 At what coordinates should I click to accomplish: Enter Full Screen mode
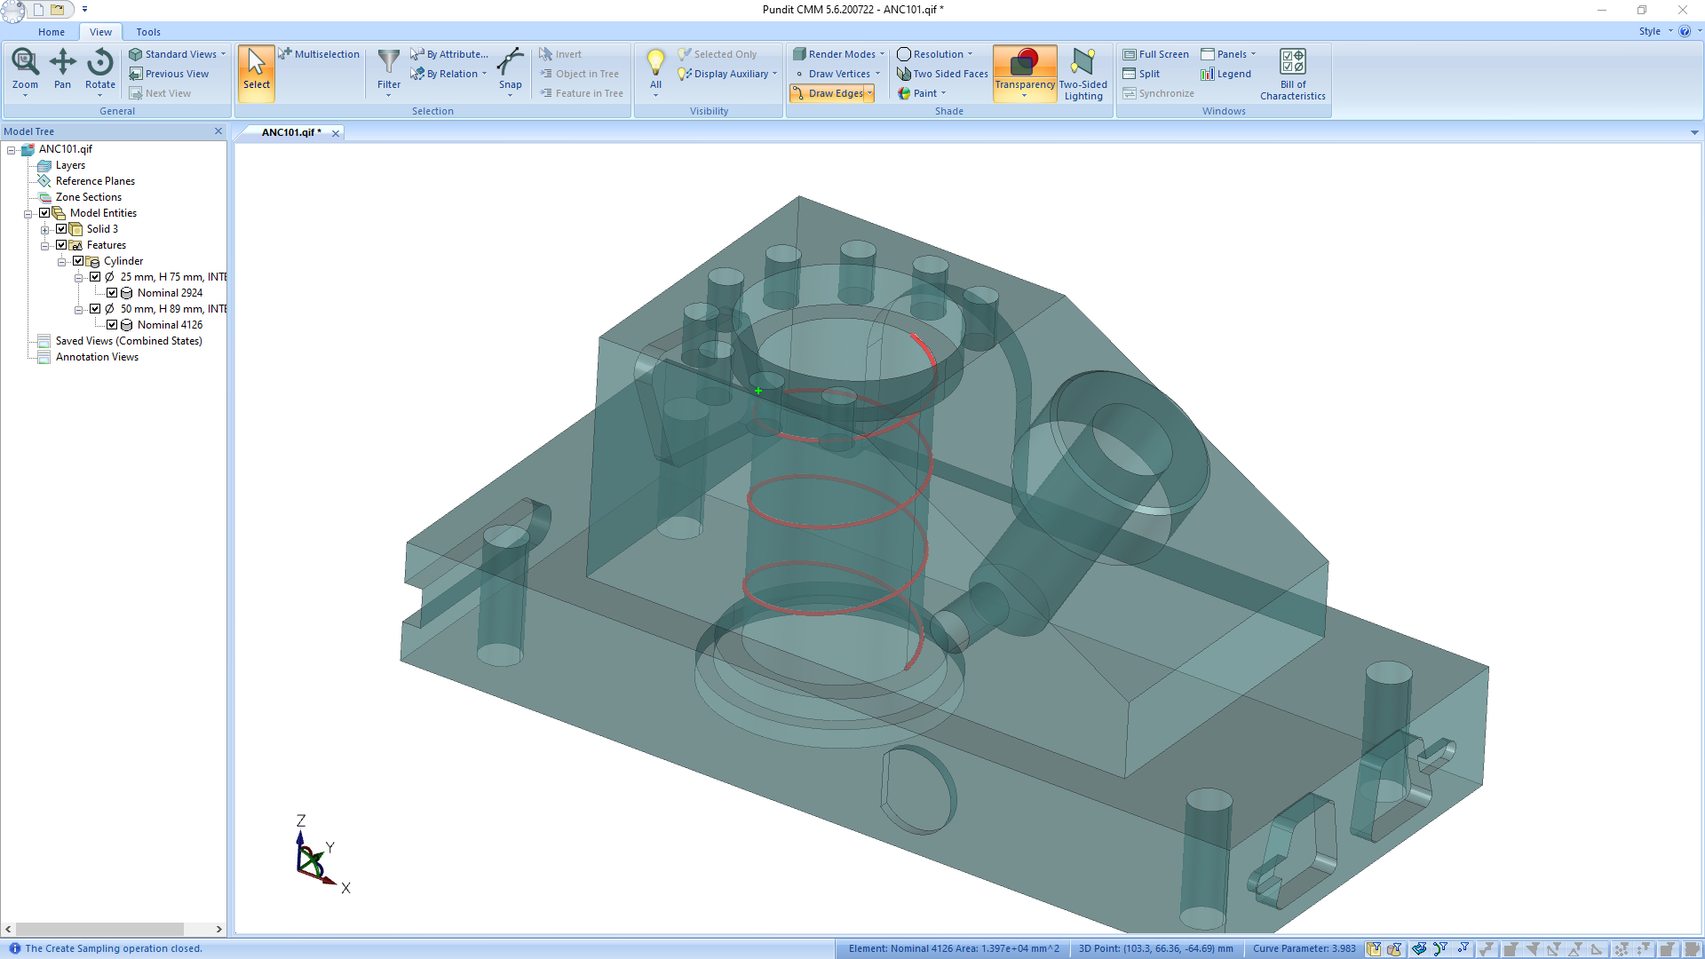click(x=1155, y=54)
